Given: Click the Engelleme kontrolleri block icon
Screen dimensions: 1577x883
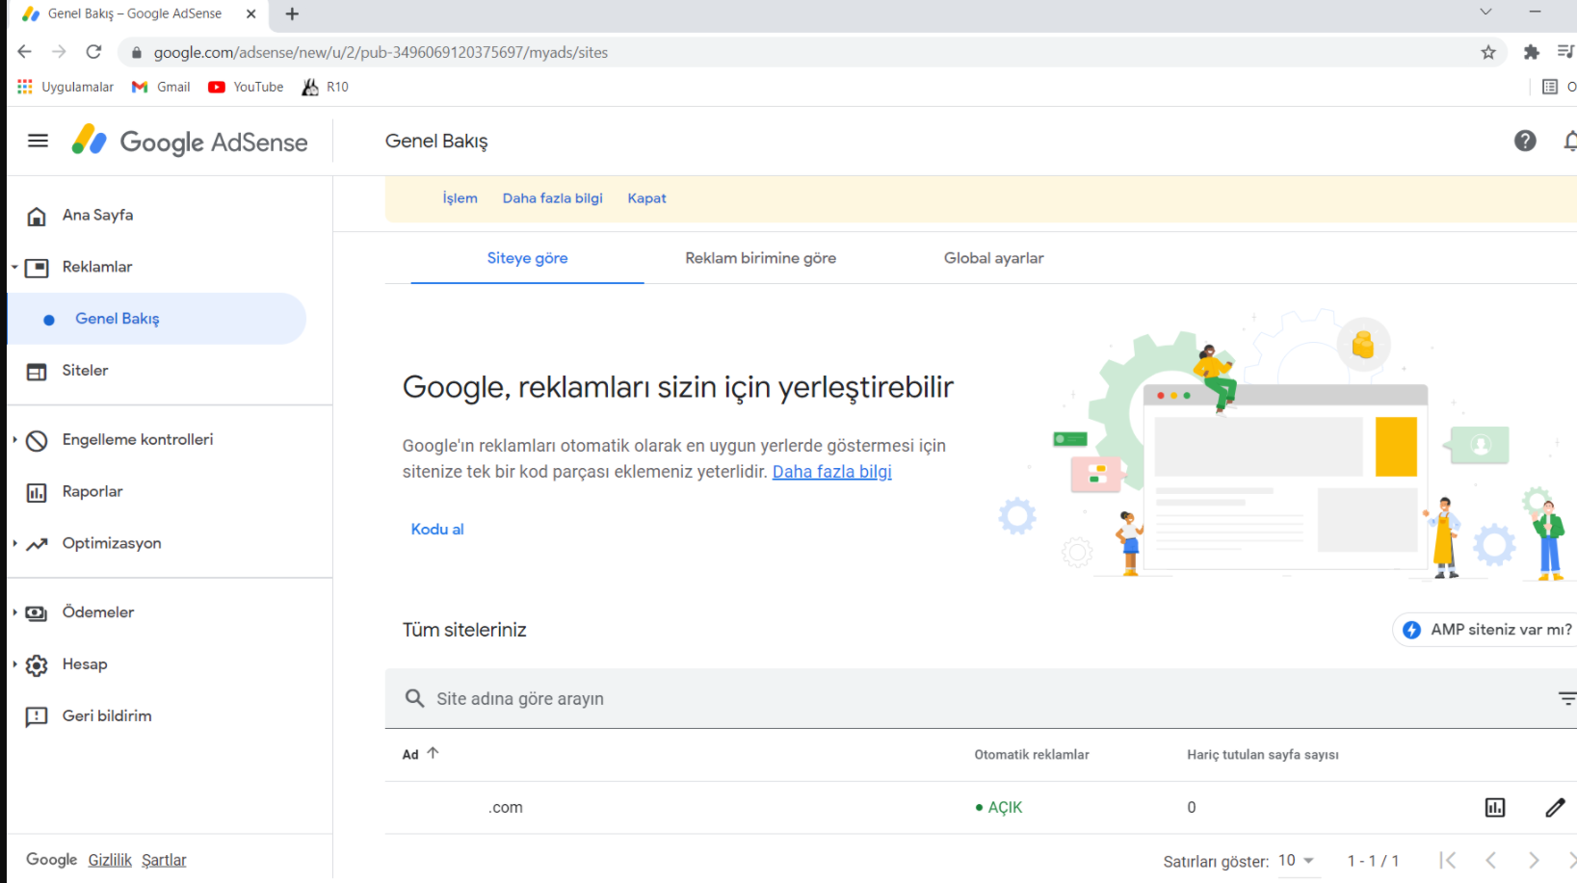Looking at the screenshot, I should pos(37,441).
